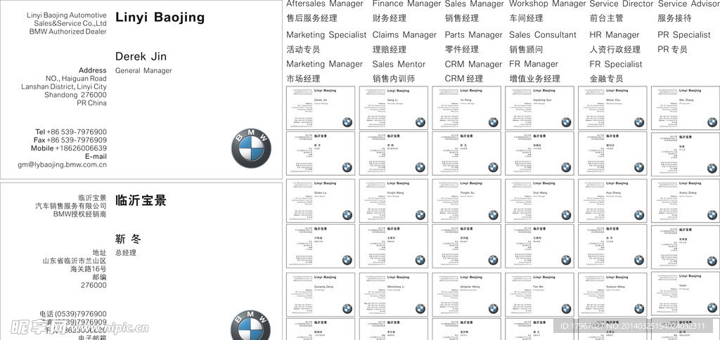Click the BMW logo on the Fan Mo card
Image resolution: width=720 pixels, height=340 pixels.
click(566, 309)
